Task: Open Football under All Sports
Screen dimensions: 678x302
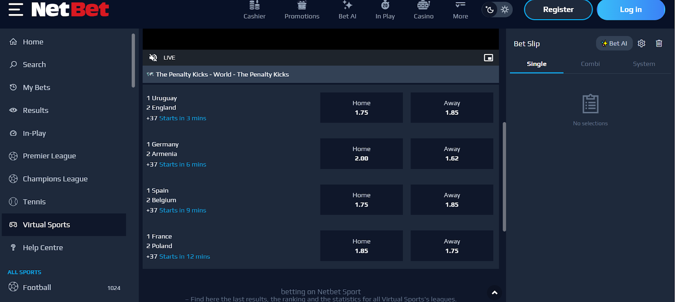Action: point(64,287)
